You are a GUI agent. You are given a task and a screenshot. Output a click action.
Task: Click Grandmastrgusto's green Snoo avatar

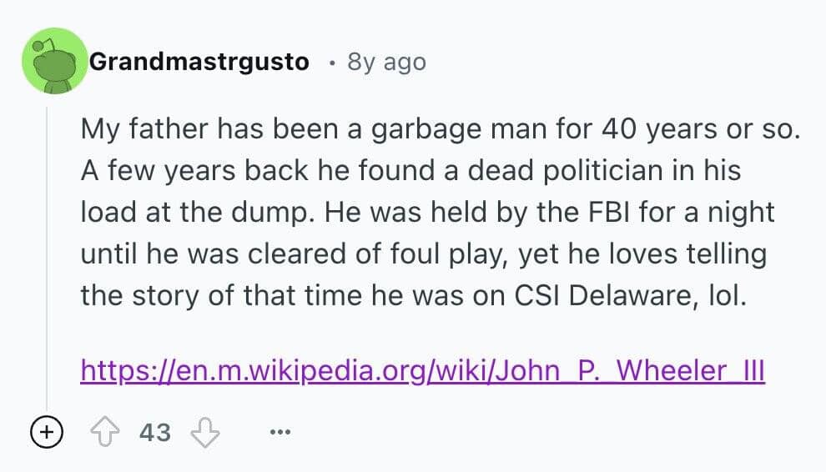(56, 61)
